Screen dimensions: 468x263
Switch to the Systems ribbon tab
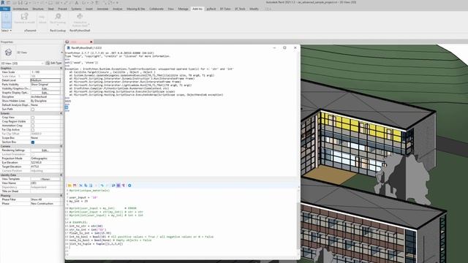click(x=76, y=9)
